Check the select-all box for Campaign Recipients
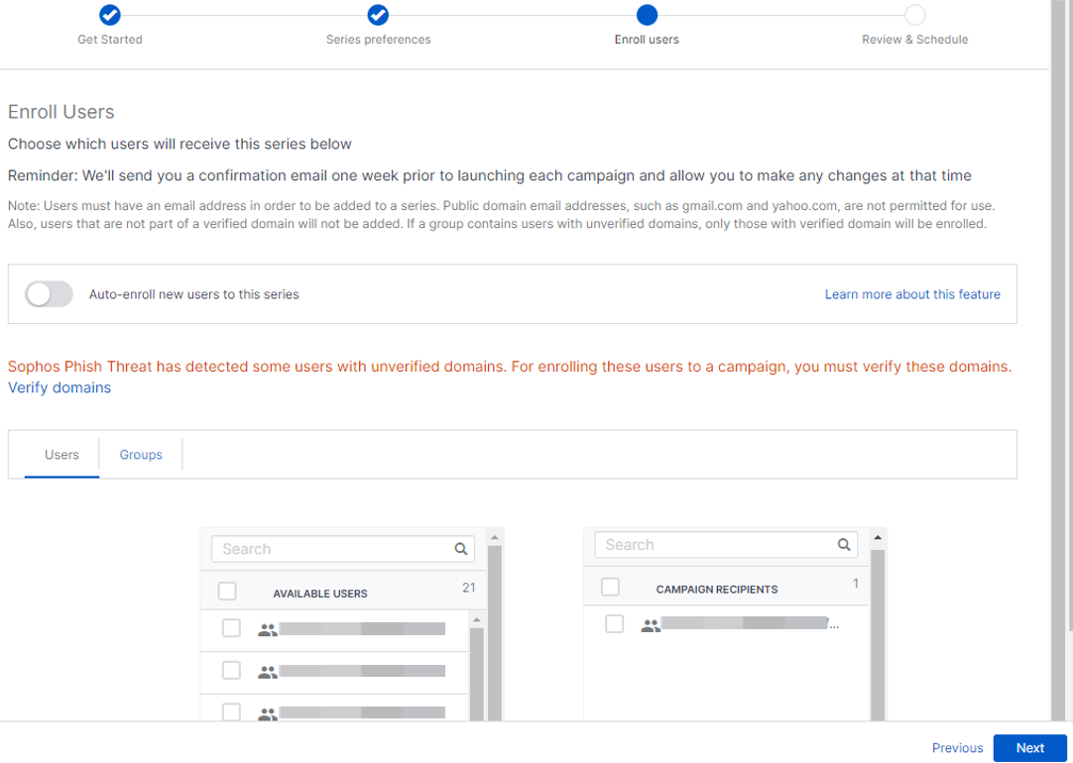The width and height of the screenshot is (1073, 763). click(610, 588)
